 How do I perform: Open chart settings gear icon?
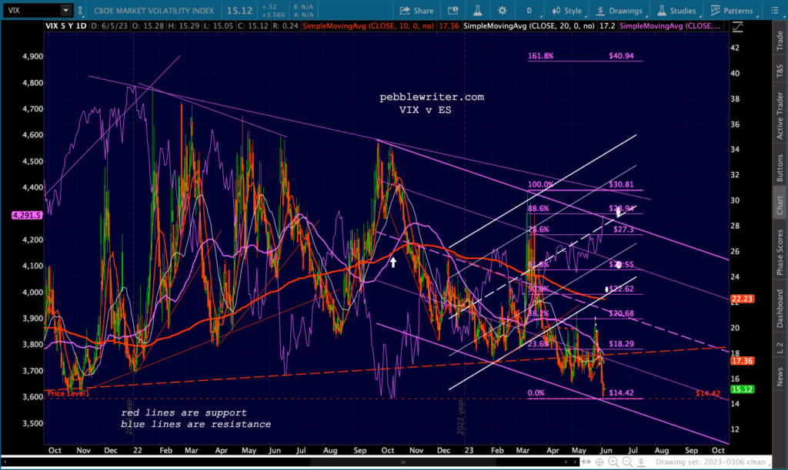(502, 11)
